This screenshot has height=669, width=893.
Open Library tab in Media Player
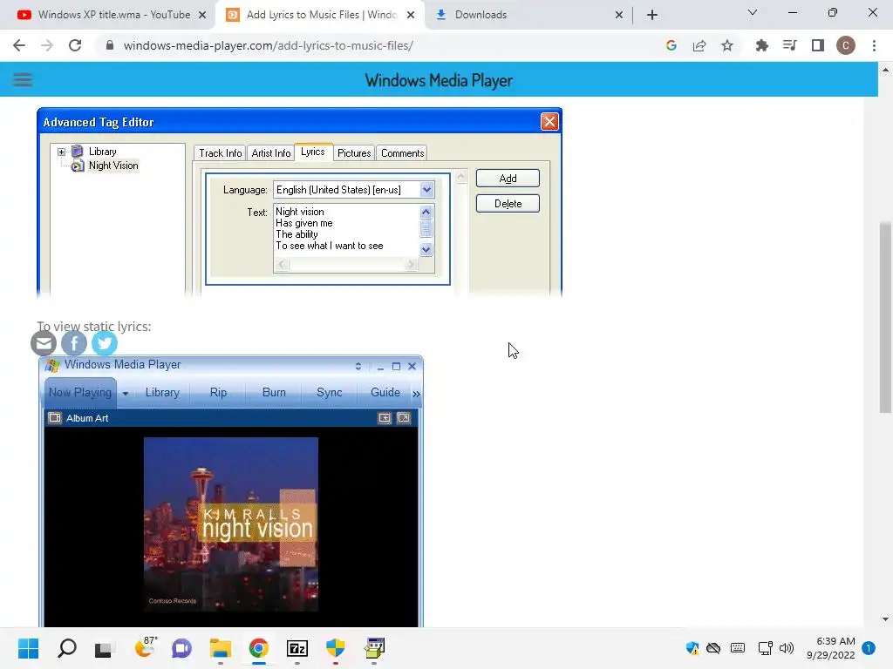point(162,393)
